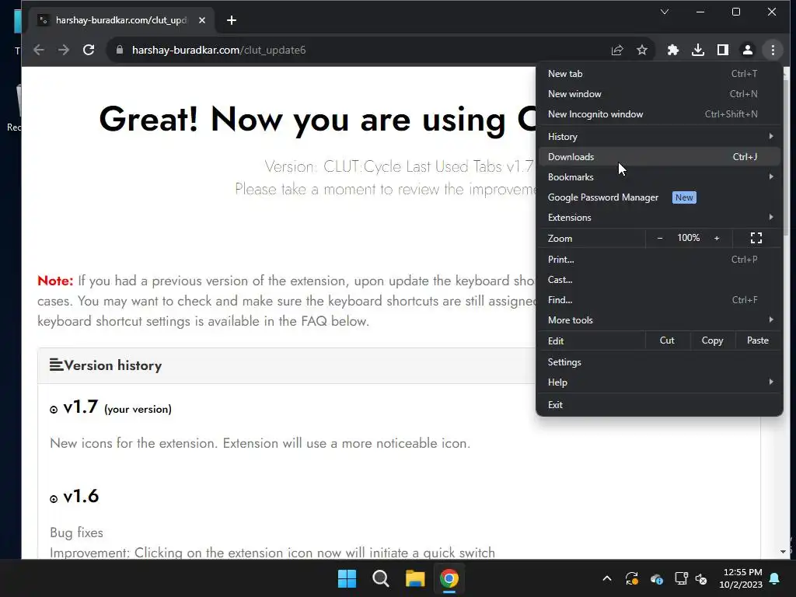Screen dimensions: 796x597
Task: Increase zoom with the plus button
Action: tap(717, 238)
